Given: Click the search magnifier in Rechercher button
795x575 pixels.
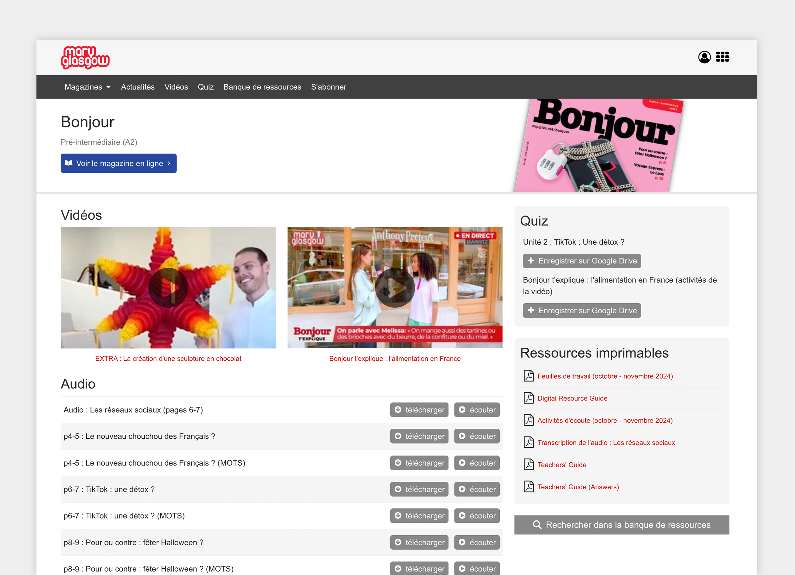Looking at the screenshot, I should click(x=537, y=525).
